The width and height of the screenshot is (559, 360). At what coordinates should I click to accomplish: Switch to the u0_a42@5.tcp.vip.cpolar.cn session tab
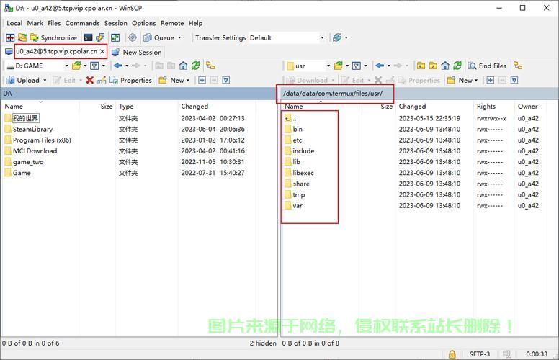[x=56, y=51]
